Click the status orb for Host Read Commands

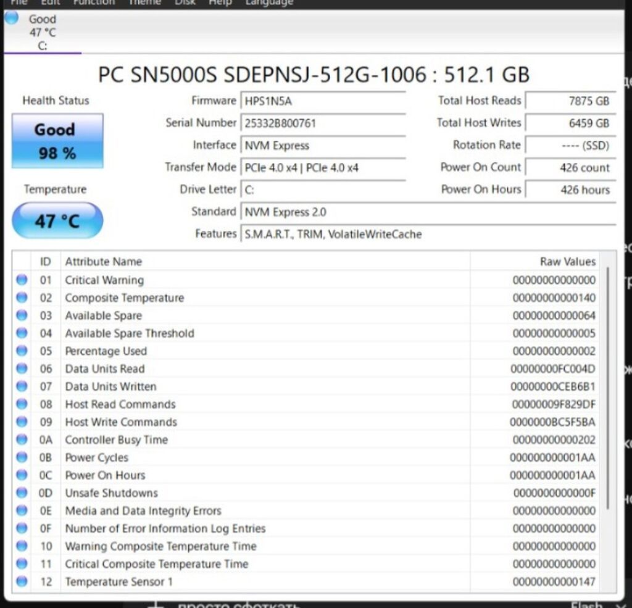coord(22,404)
